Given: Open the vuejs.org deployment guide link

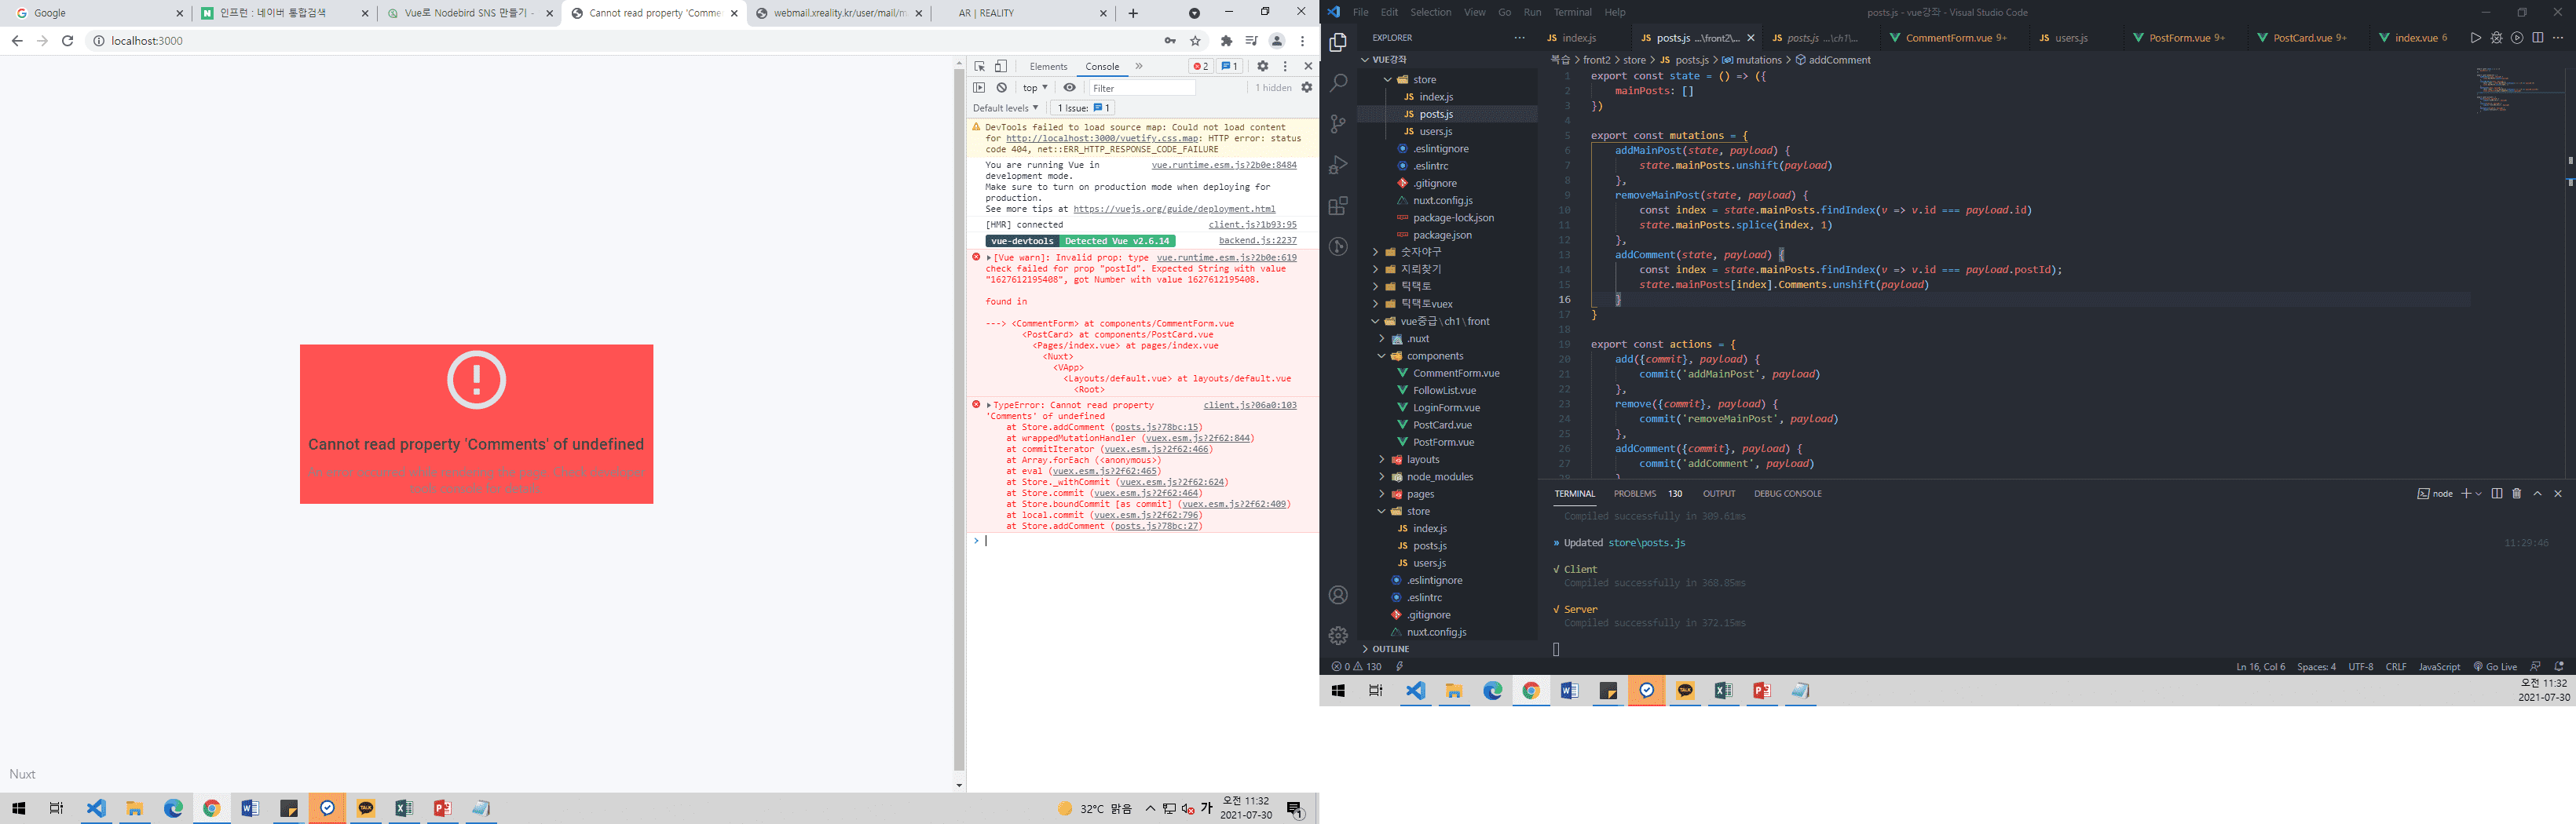Looking at the screenshot, I should tap(1173, 209).
